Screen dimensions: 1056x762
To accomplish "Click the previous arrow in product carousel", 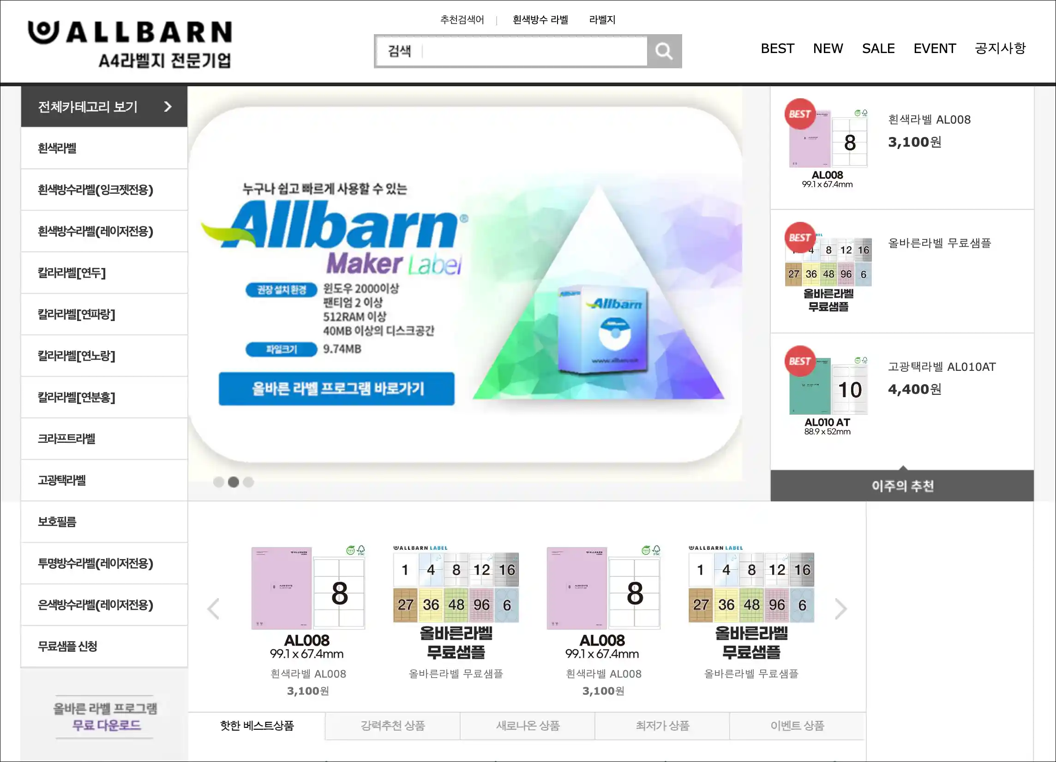I will tap(213, 609).
